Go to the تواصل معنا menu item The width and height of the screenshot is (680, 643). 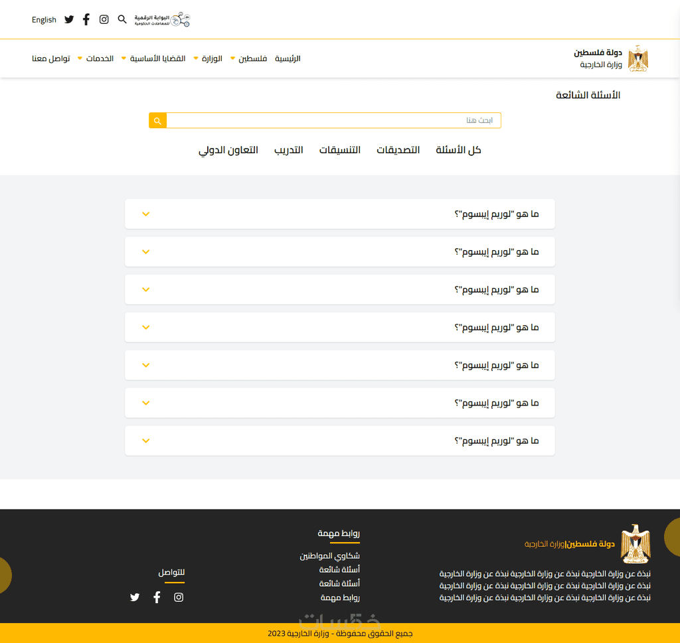click(50, 58)
